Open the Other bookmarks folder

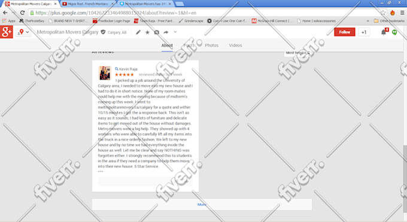(389, 21)
